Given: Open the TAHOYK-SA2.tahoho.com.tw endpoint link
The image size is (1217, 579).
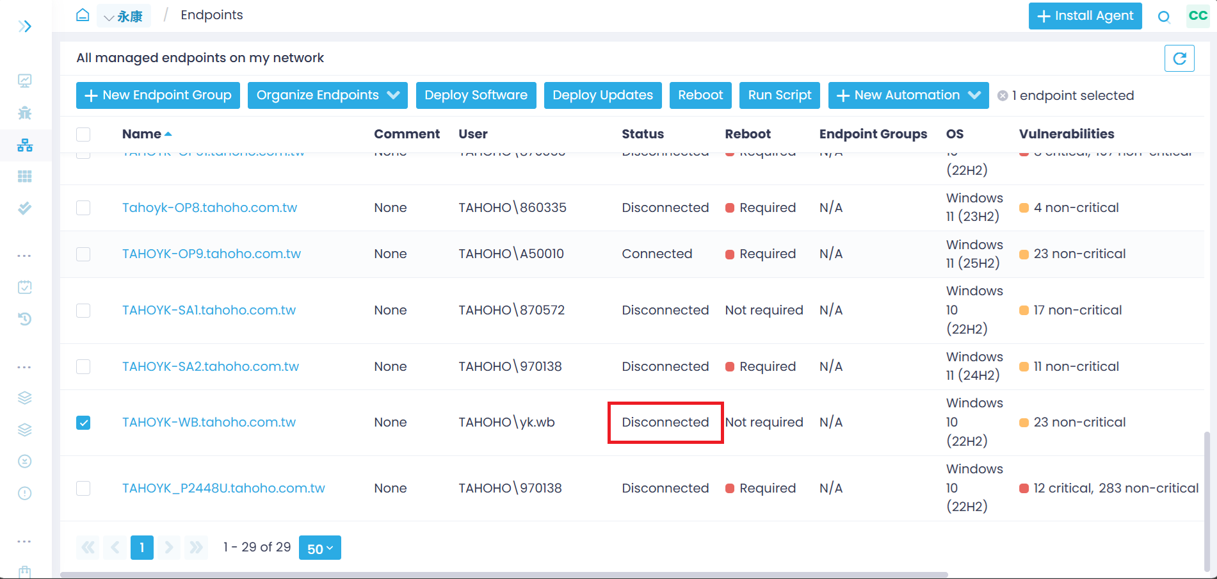Looking at the screenshot, I should point(211,366).
